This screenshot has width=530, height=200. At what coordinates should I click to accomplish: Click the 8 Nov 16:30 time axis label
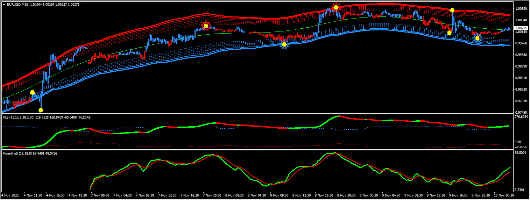click(x=324, y=195)
